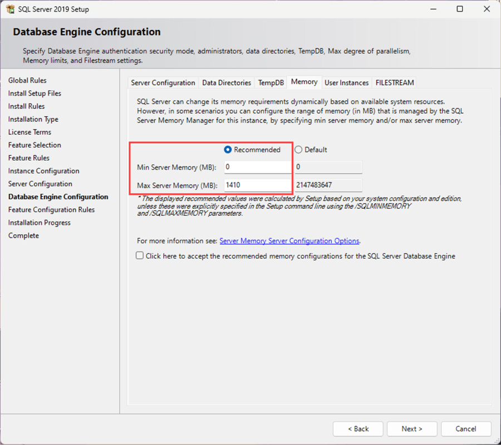Image resolution: width=501 pixels, height=445 pixels.
Task: Select Installation Progress step
Action: point(40,222)
